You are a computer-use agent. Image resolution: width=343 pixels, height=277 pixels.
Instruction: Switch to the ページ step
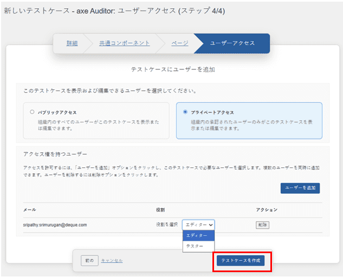180,43
